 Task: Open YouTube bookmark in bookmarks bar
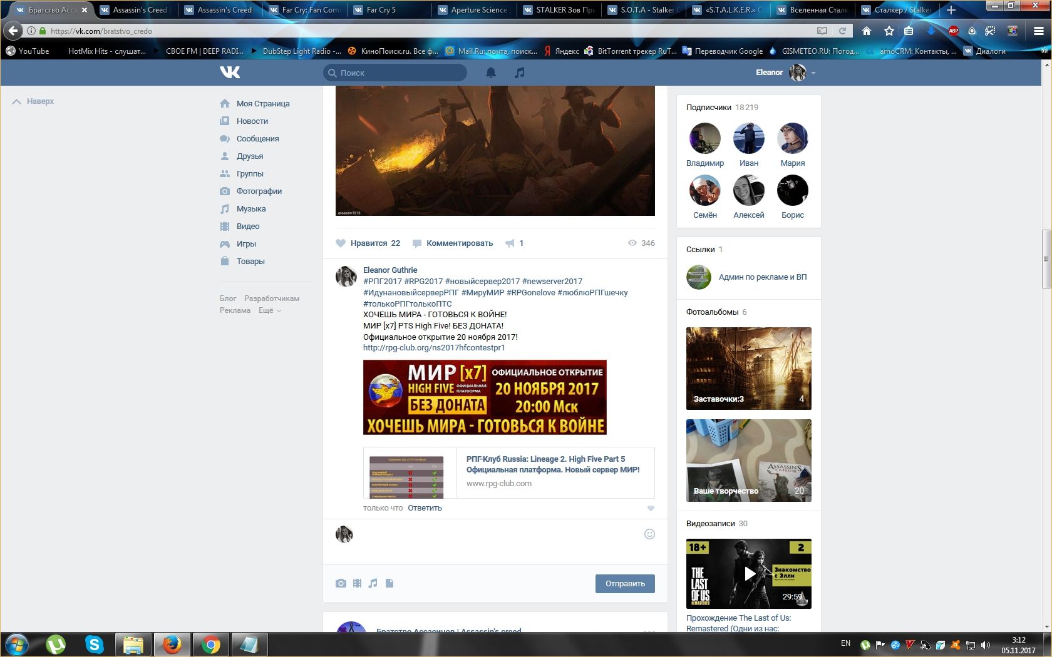click(28, 51)
